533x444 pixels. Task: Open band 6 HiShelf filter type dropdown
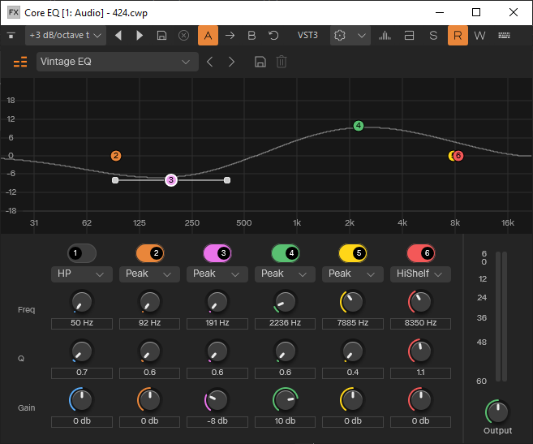point(420,274)
